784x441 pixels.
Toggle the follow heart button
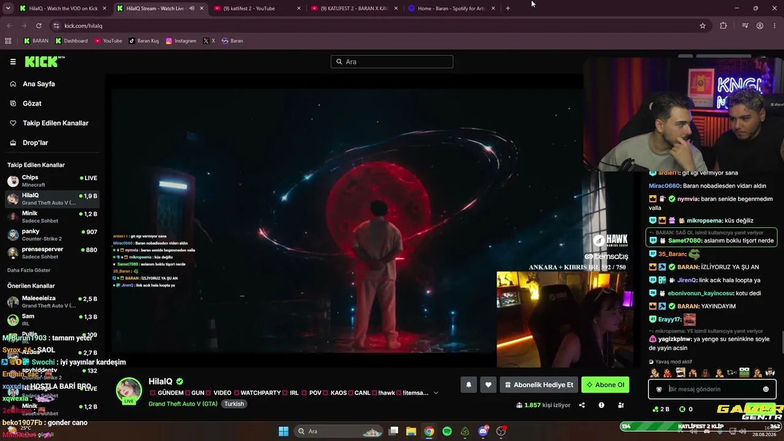pos(488,385)
